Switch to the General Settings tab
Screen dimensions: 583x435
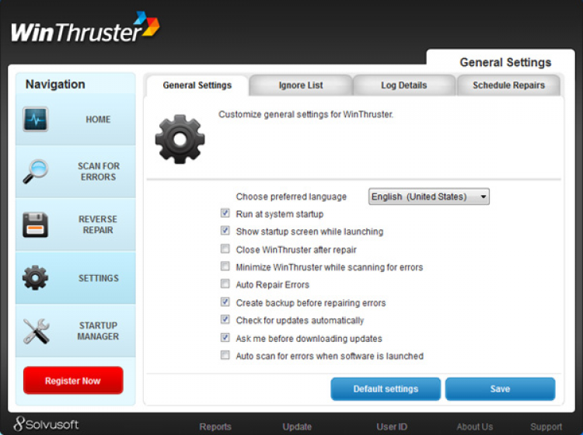coord(197,85)
